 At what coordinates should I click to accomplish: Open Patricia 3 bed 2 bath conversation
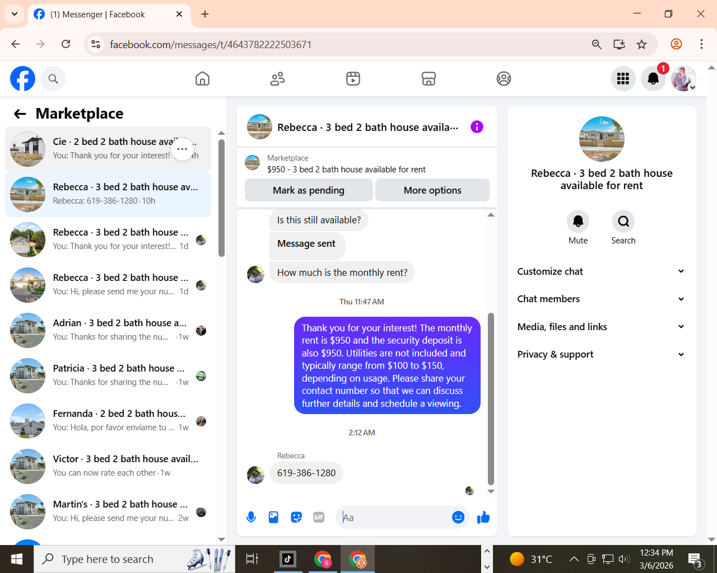click(108, 375)
